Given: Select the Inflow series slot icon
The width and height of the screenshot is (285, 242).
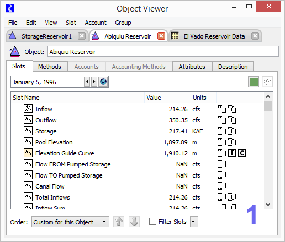Looking at the screenshot, I should pyautogui.click(x=28, y=109).
